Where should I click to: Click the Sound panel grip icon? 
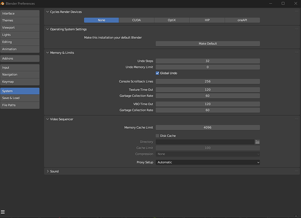point(295,172)
